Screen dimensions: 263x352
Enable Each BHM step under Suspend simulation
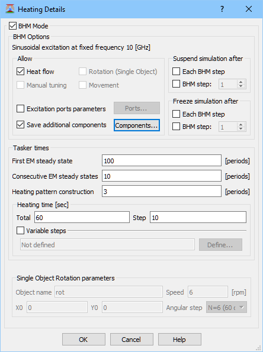(177, 72)
